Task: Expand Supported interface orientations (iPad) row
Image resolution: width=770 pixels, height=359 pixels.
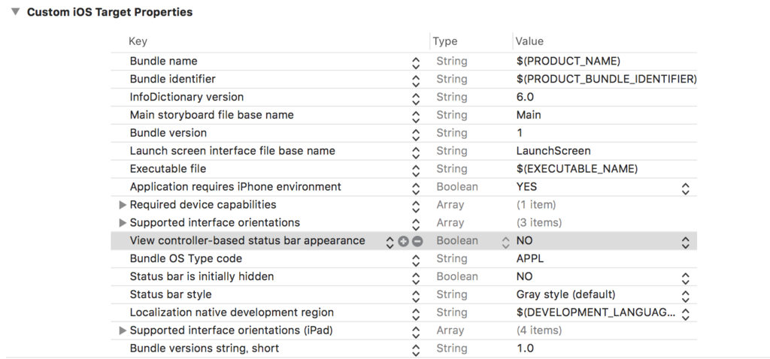Action: [123, 331]
